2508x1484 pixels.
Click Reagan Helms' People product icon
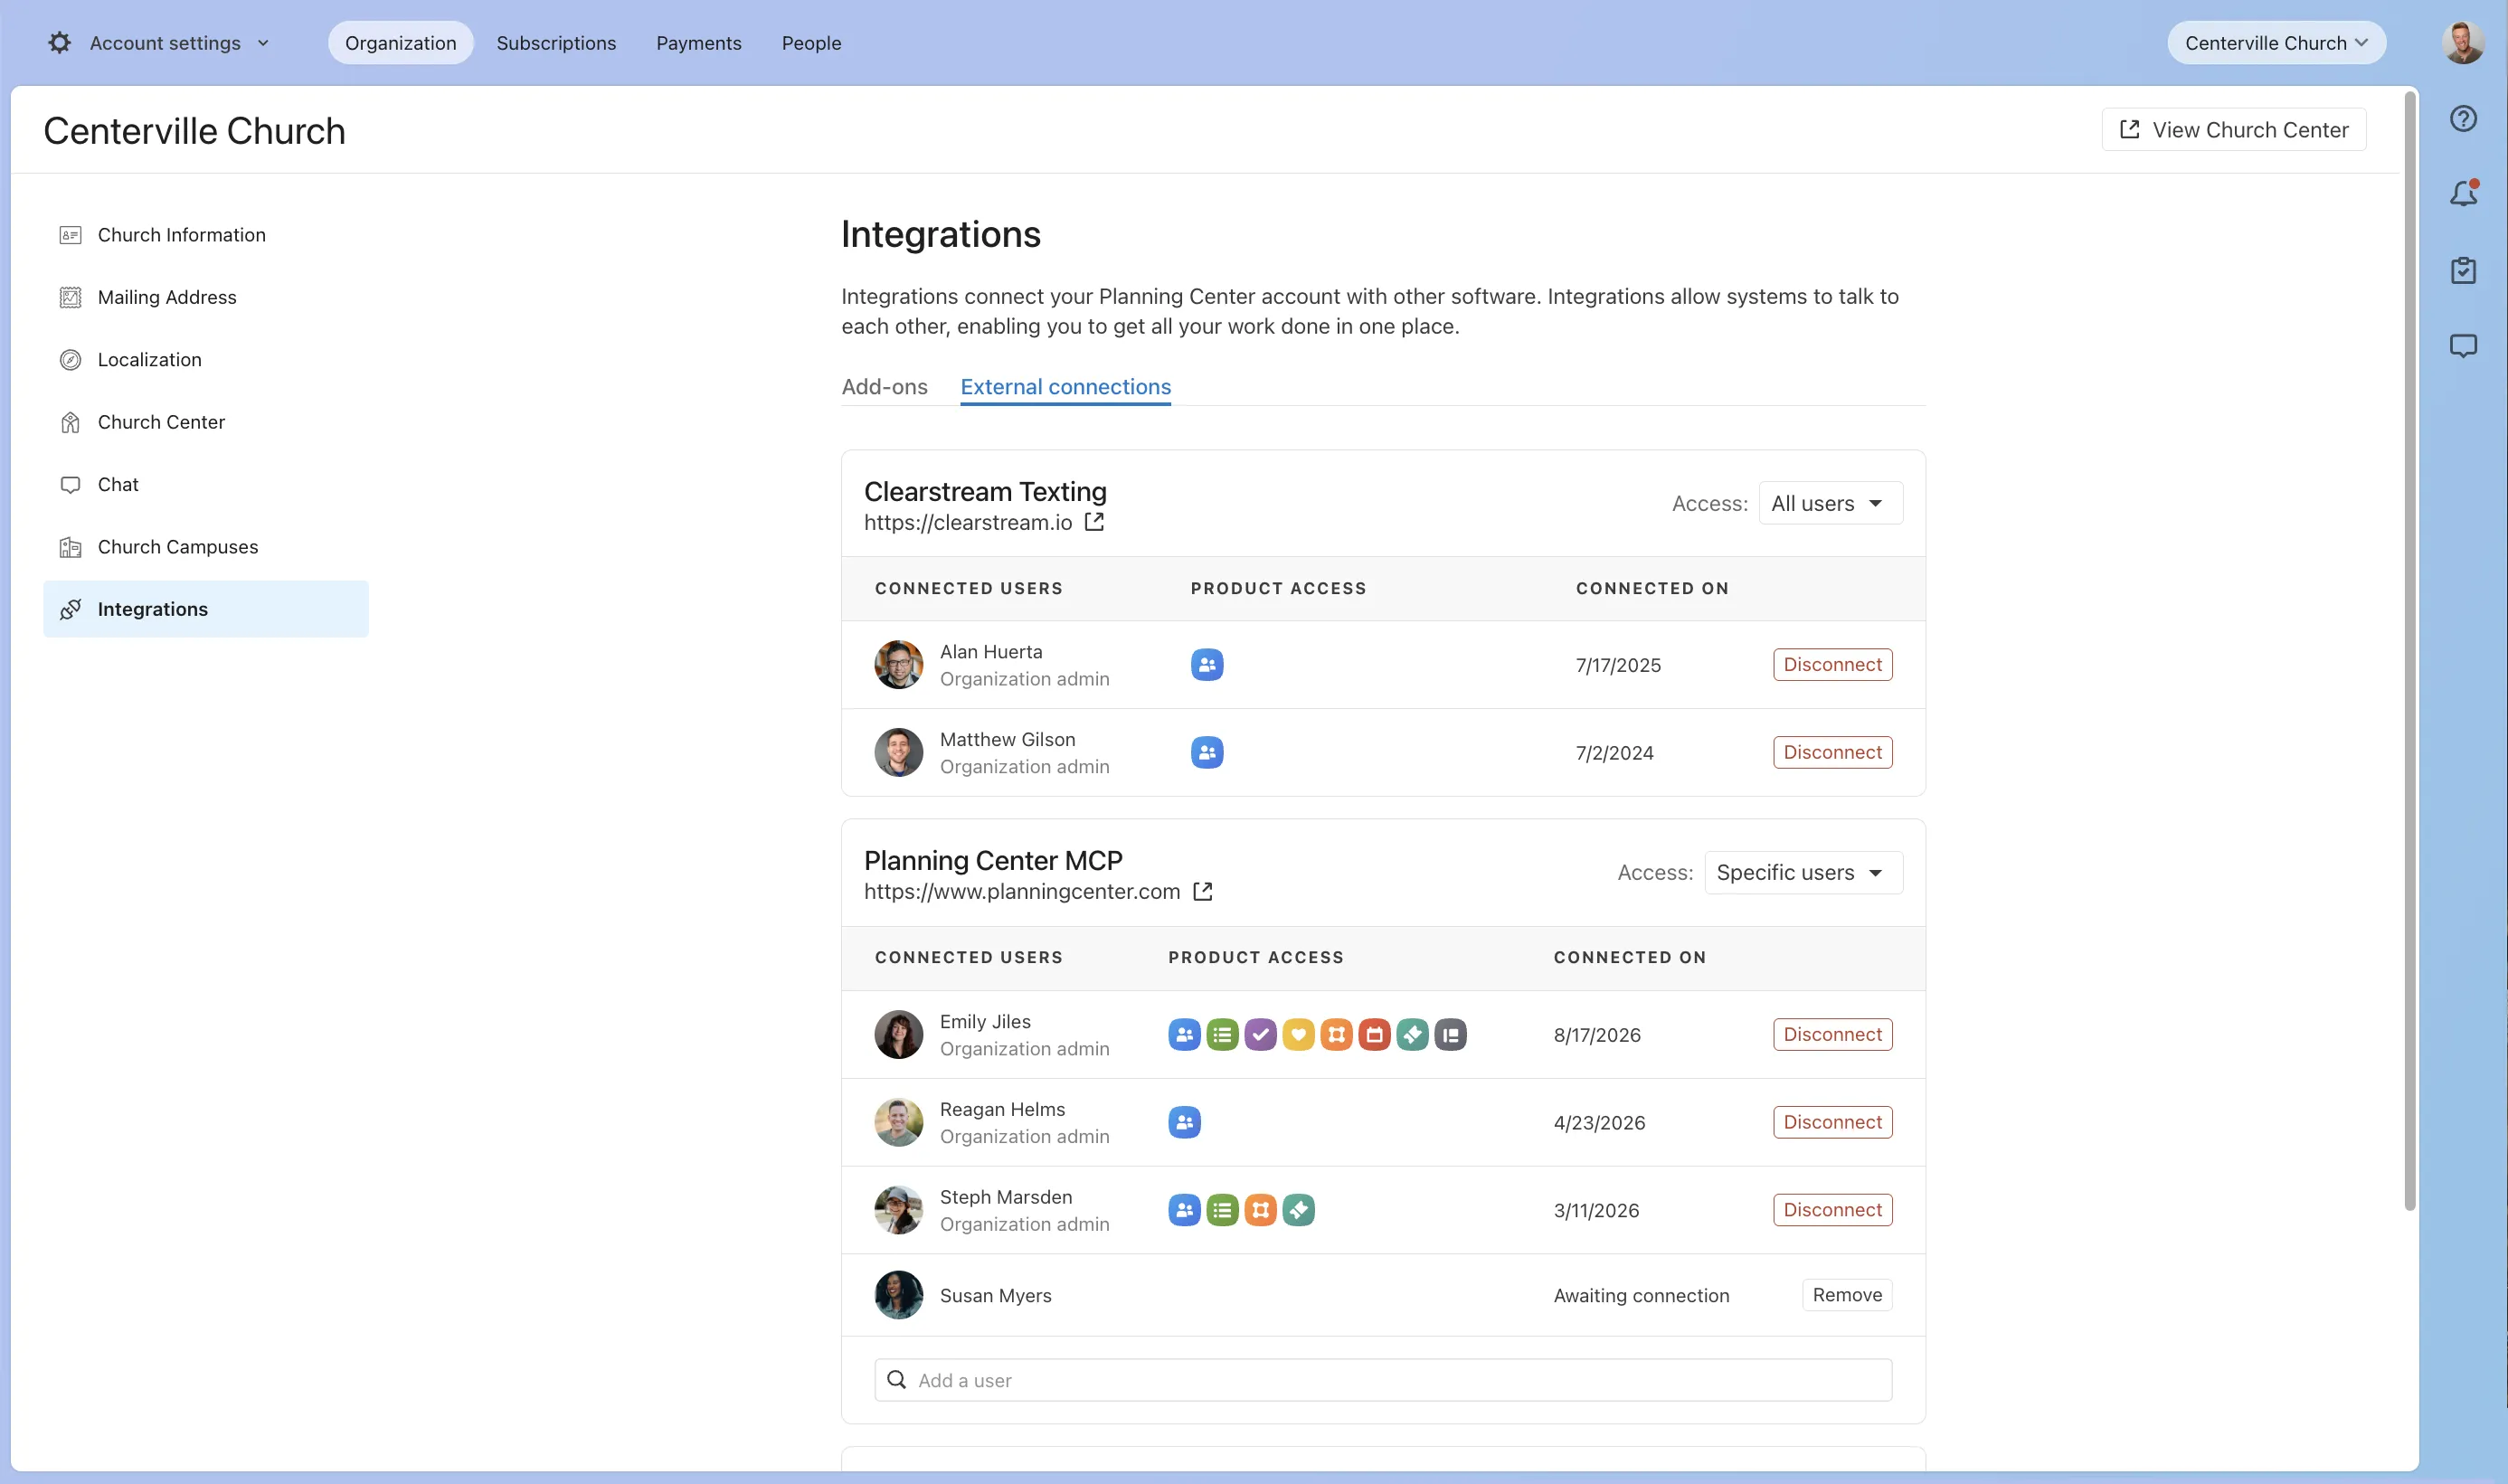(x=1185, y=1123)
